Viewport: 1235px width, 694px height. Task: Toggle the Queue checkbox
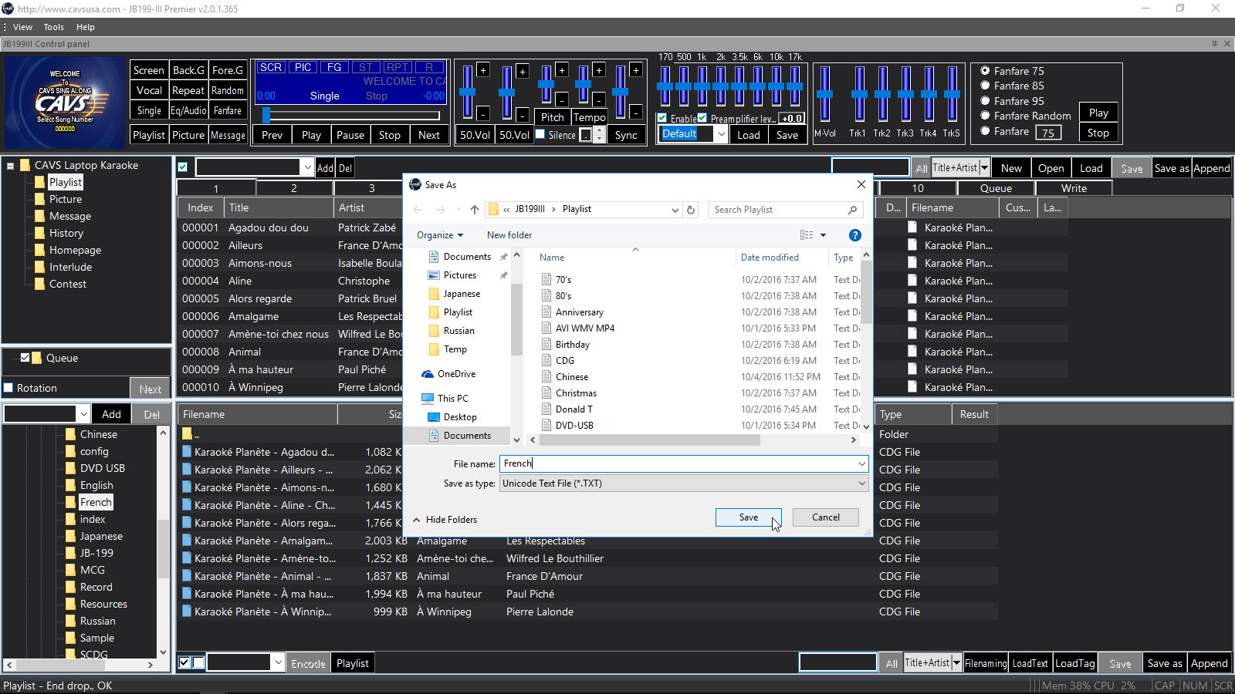coord(25,358)
